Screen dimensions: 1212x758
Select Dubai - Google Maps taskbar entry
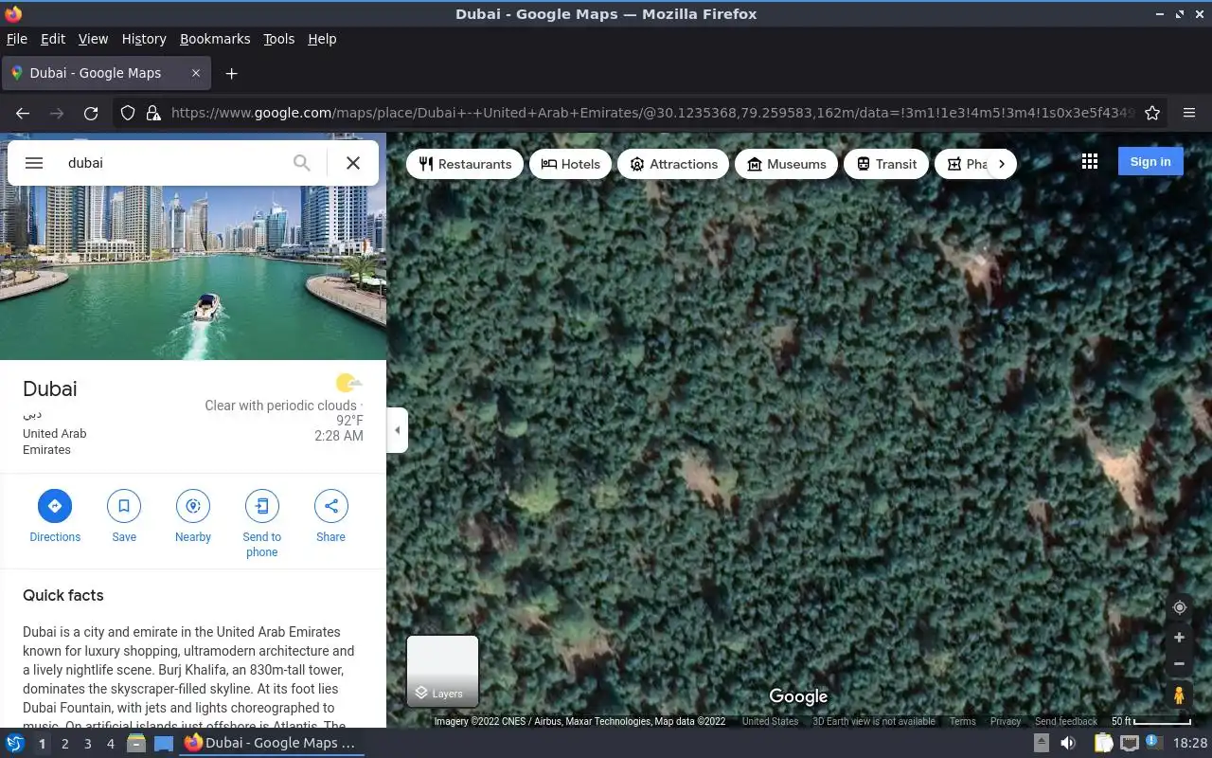(x=270, y=743)
